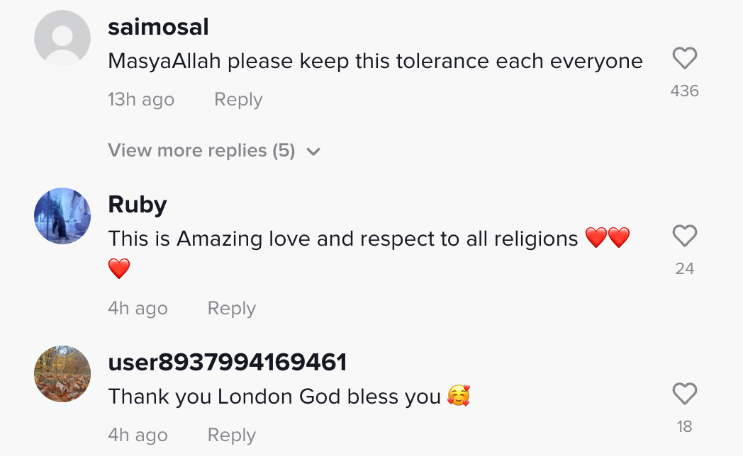Image resolution: width=743 pixels, height=456 pixels.
Task: Click the 24 likes count
Action: click(x=684, y=268)
